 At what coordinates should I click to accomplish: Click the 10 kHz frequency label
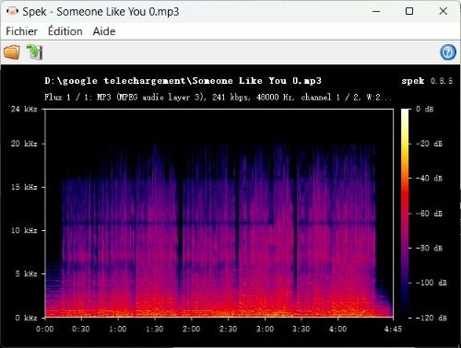pyautogui.click(x=24, y=230)
